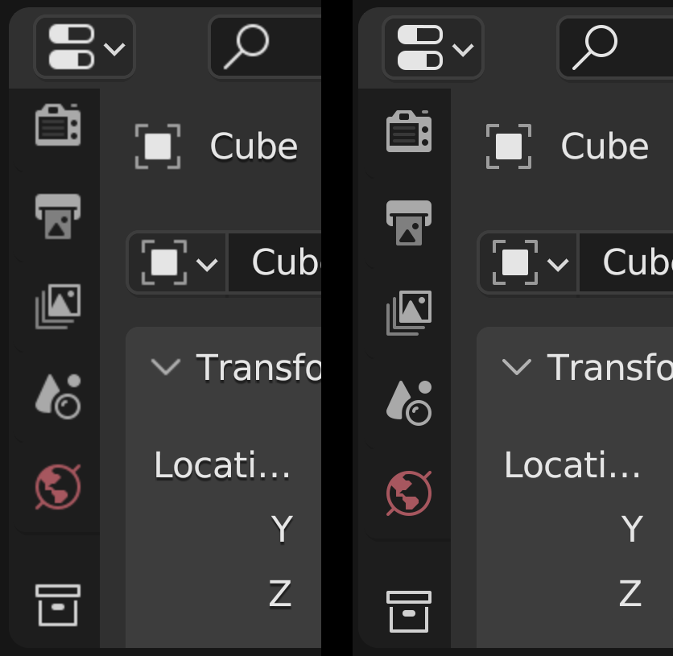
Task: Click the red World icon in right panel
Action: tap(409, 493)
